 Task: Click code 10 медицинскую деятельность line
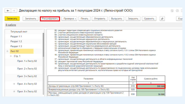[82, 39]
